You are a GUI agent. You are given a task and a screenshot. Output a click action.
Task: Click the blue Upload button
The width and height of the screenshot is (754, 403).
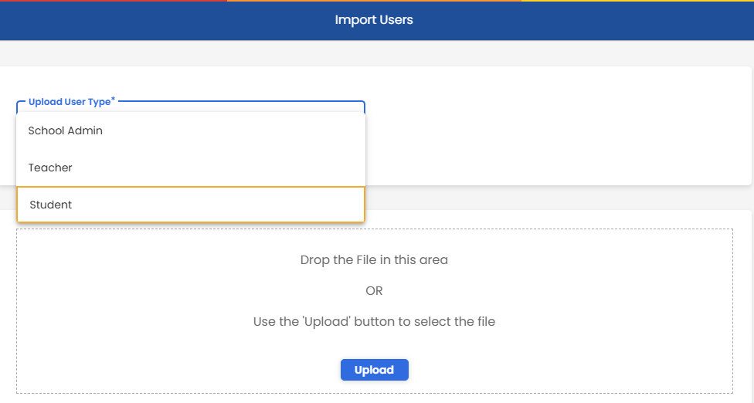[x=374, y=370]
